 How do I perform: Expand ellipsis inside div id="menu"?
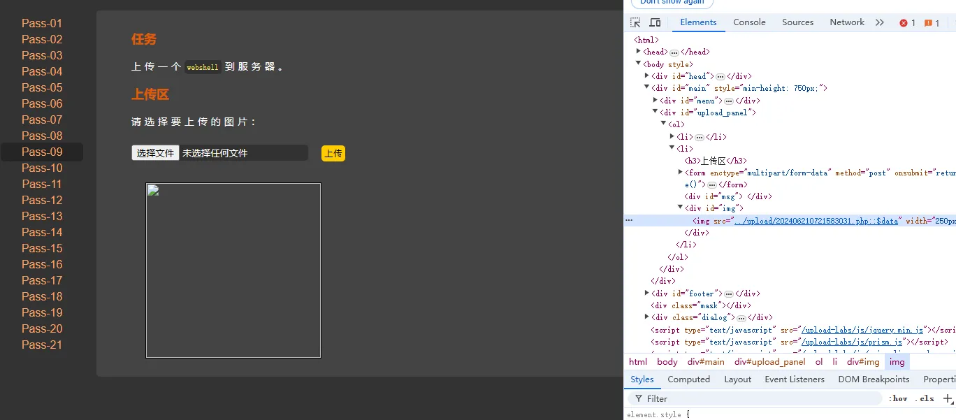coord(728,101)
